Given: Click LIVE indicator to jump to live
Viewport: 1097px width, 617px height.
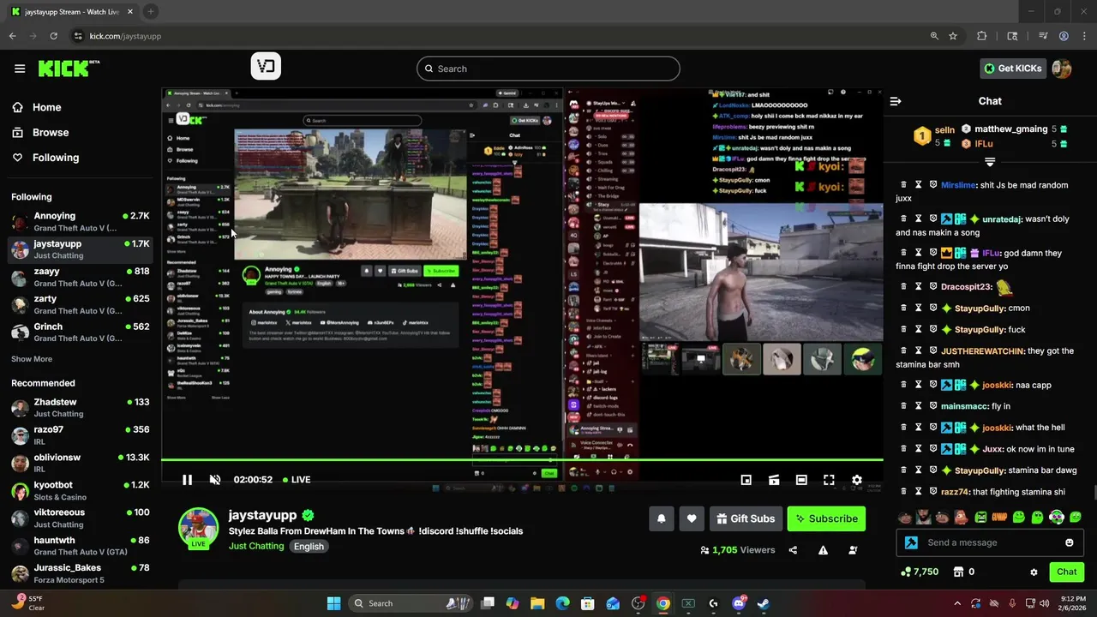Looking at the screenshot, I should (x=296, y=480).
